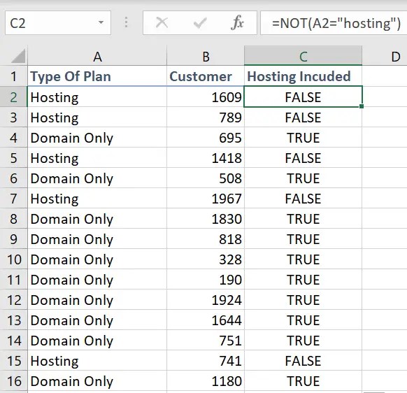Click the Select All corner triangle

pyautogui.click(x=18, y=56)
